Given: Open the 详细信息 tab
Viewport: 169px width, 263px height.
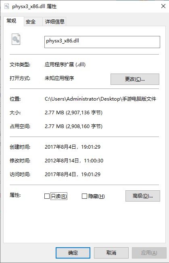Looking at the screenshot, I should click(x=54, y=22).
